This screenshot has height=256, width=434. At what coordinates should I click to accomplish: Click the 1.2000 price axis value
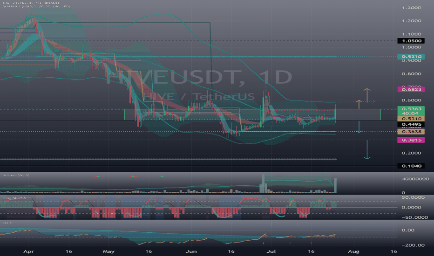pyautogui.click(x=411, y=21)
